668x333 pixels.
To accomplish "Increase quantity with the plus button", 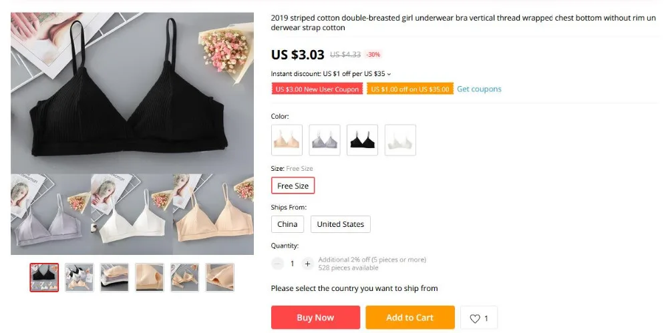I will (307, 264).
